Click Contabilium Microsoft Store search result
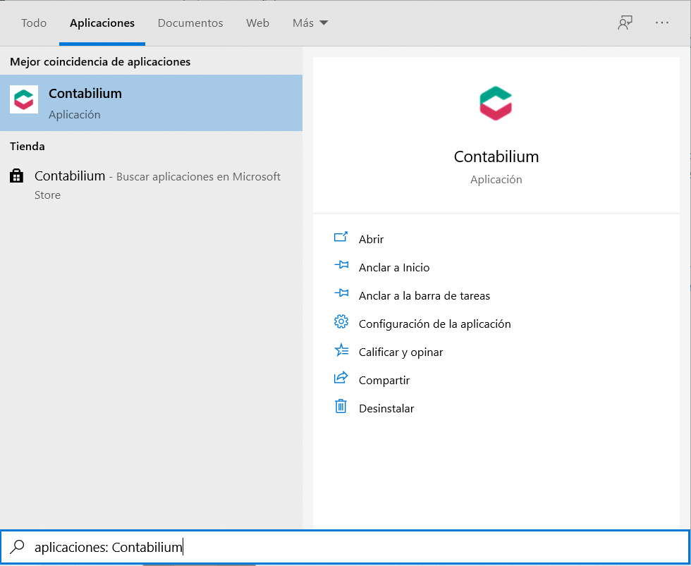 (x=151, y=185)
